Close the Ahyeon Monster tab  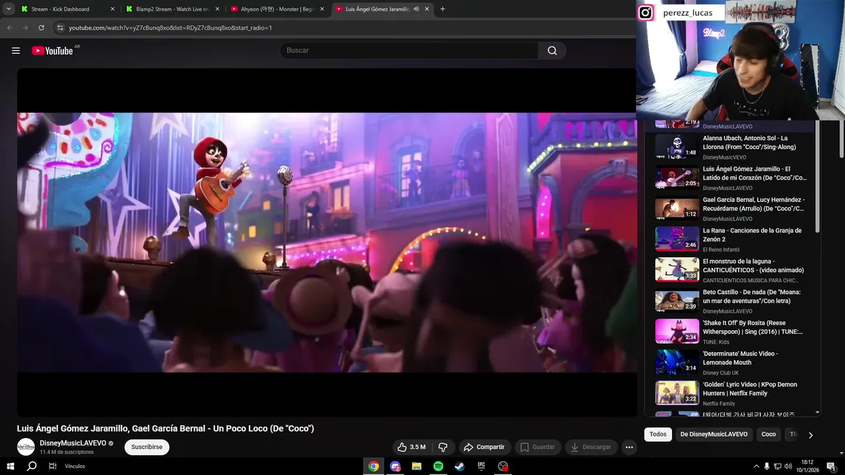coord(322,9)
